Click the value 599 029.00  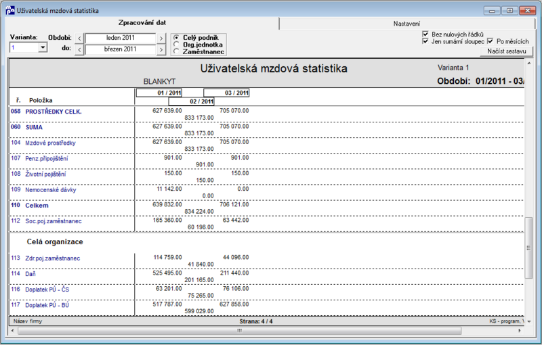[x=199, y=311]
